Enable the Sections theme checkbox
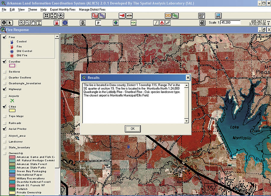 coord(5,72)
